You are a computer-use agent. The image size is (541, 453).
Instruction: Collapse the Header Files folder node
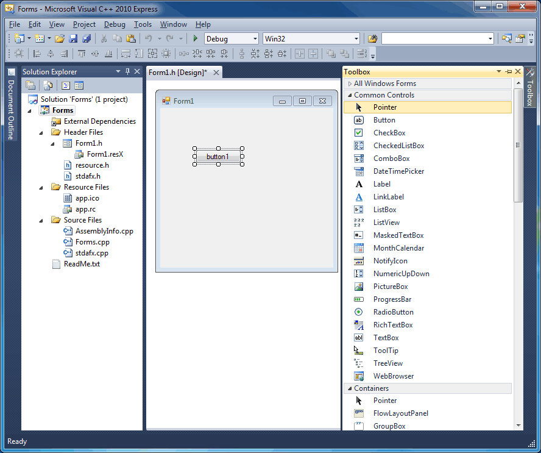(x=41, y=132)
